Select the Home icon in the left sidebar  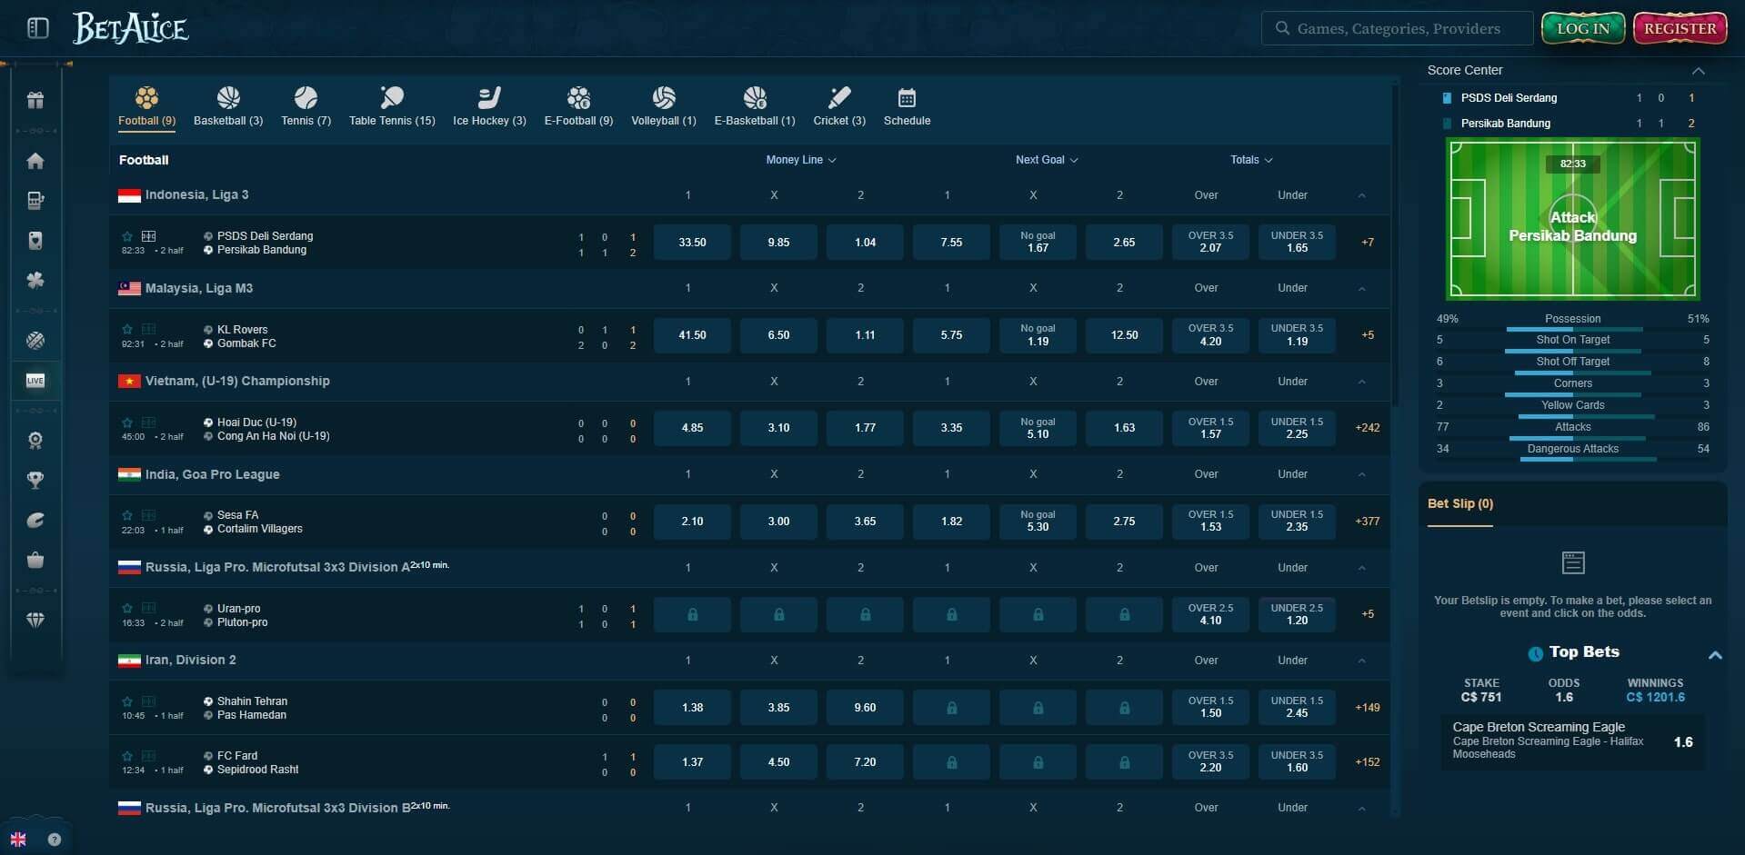[x=35, y=161]
